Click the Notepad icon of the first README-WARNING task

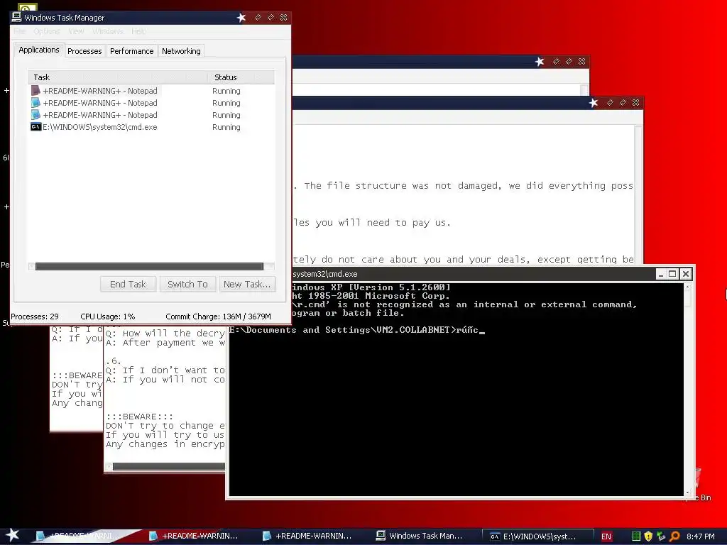(35, 91)
